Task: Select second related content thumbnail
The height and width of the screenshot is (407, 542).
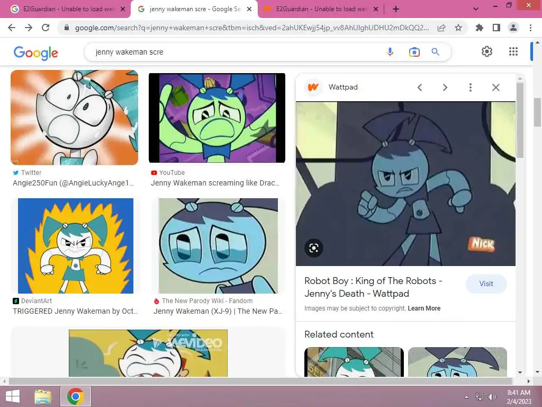Action: click(457, 362)
